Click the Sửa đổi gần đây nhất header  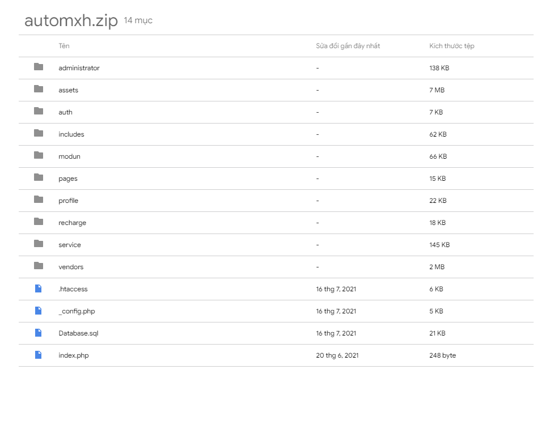pos(348,46)
